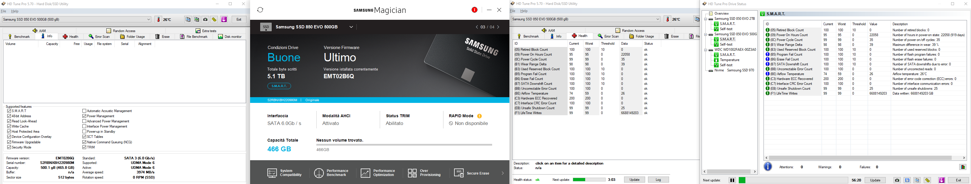This screenshot has width=971, height=184.
Task: Click red alert icon in Samsung Magician header
Action: click(x=475, y=10)
